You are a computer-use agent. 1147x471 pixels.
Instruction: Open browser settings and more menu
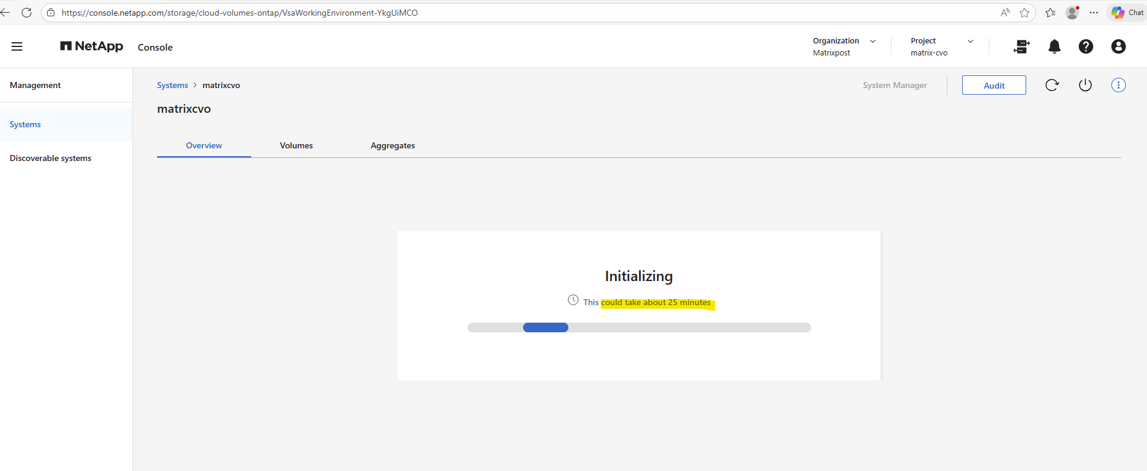coord(1094,13)
